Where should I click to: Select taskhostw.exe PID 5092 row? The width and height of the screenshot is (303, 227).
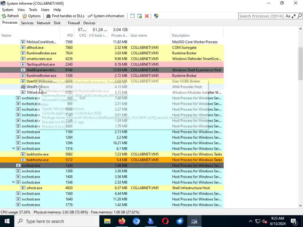click(x=112, y=154)
